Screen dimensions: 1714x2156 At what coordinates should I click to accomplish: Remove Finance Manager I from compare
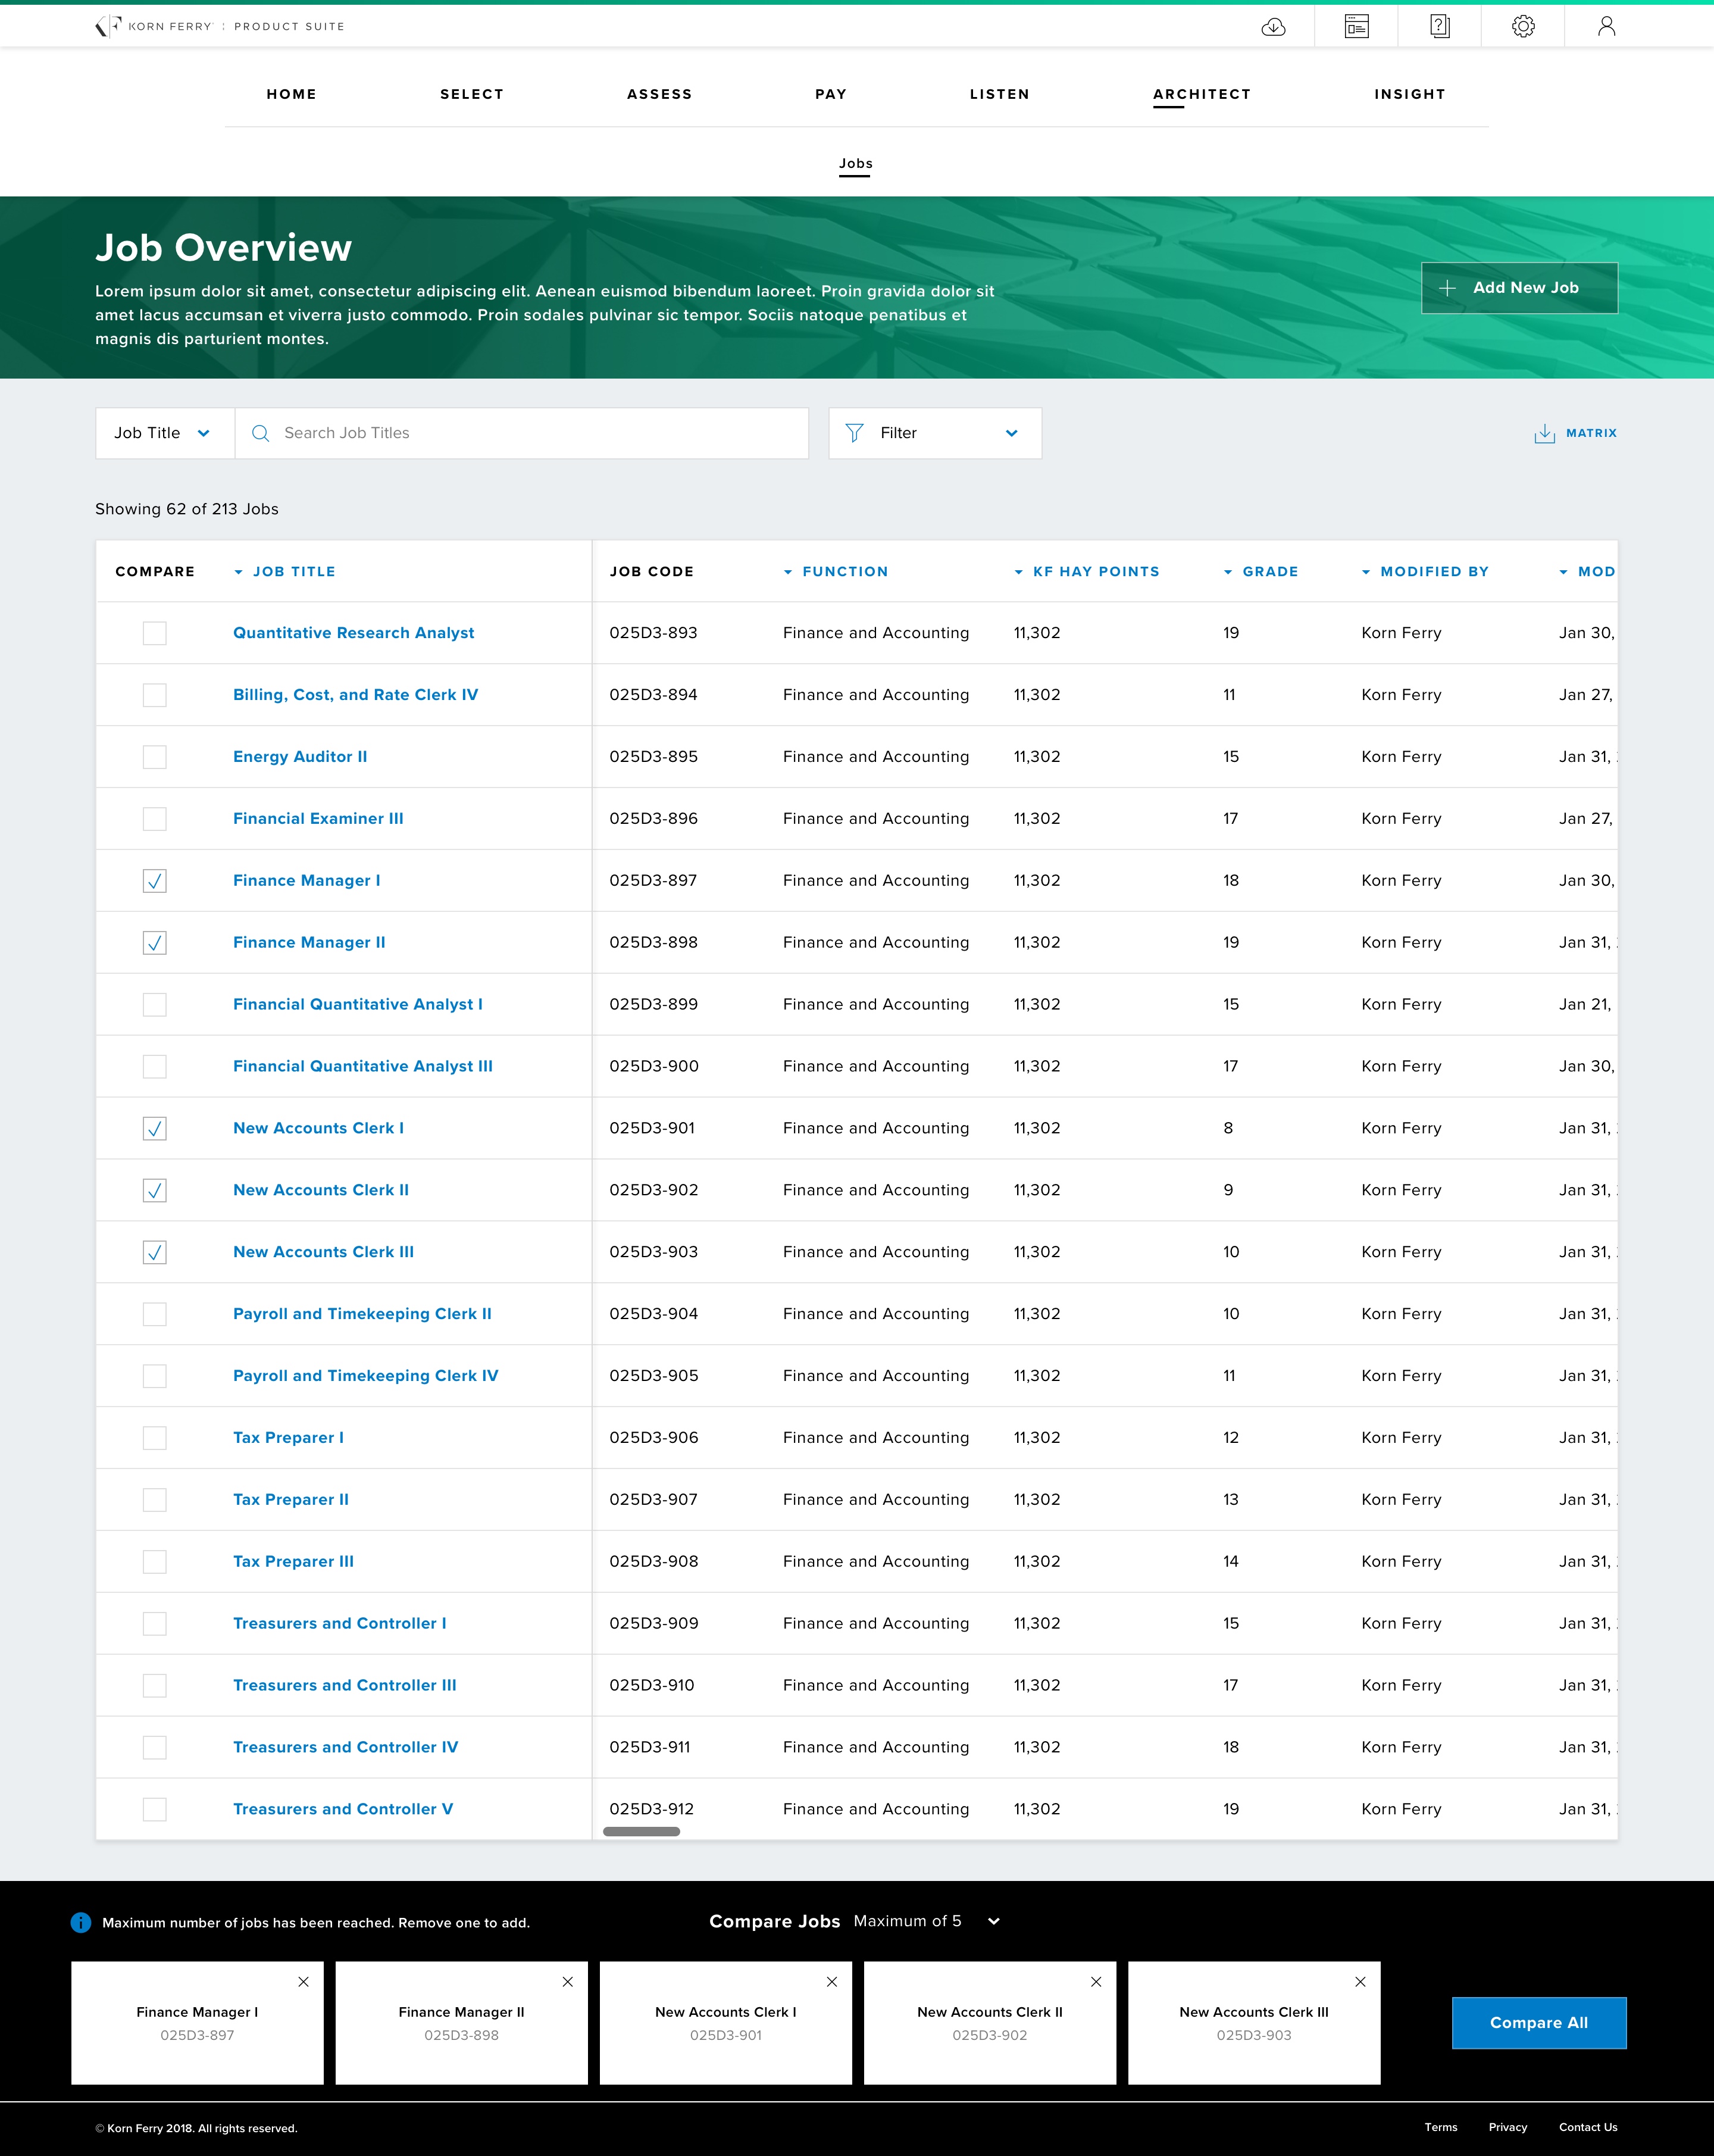(x=303, y=1981)
